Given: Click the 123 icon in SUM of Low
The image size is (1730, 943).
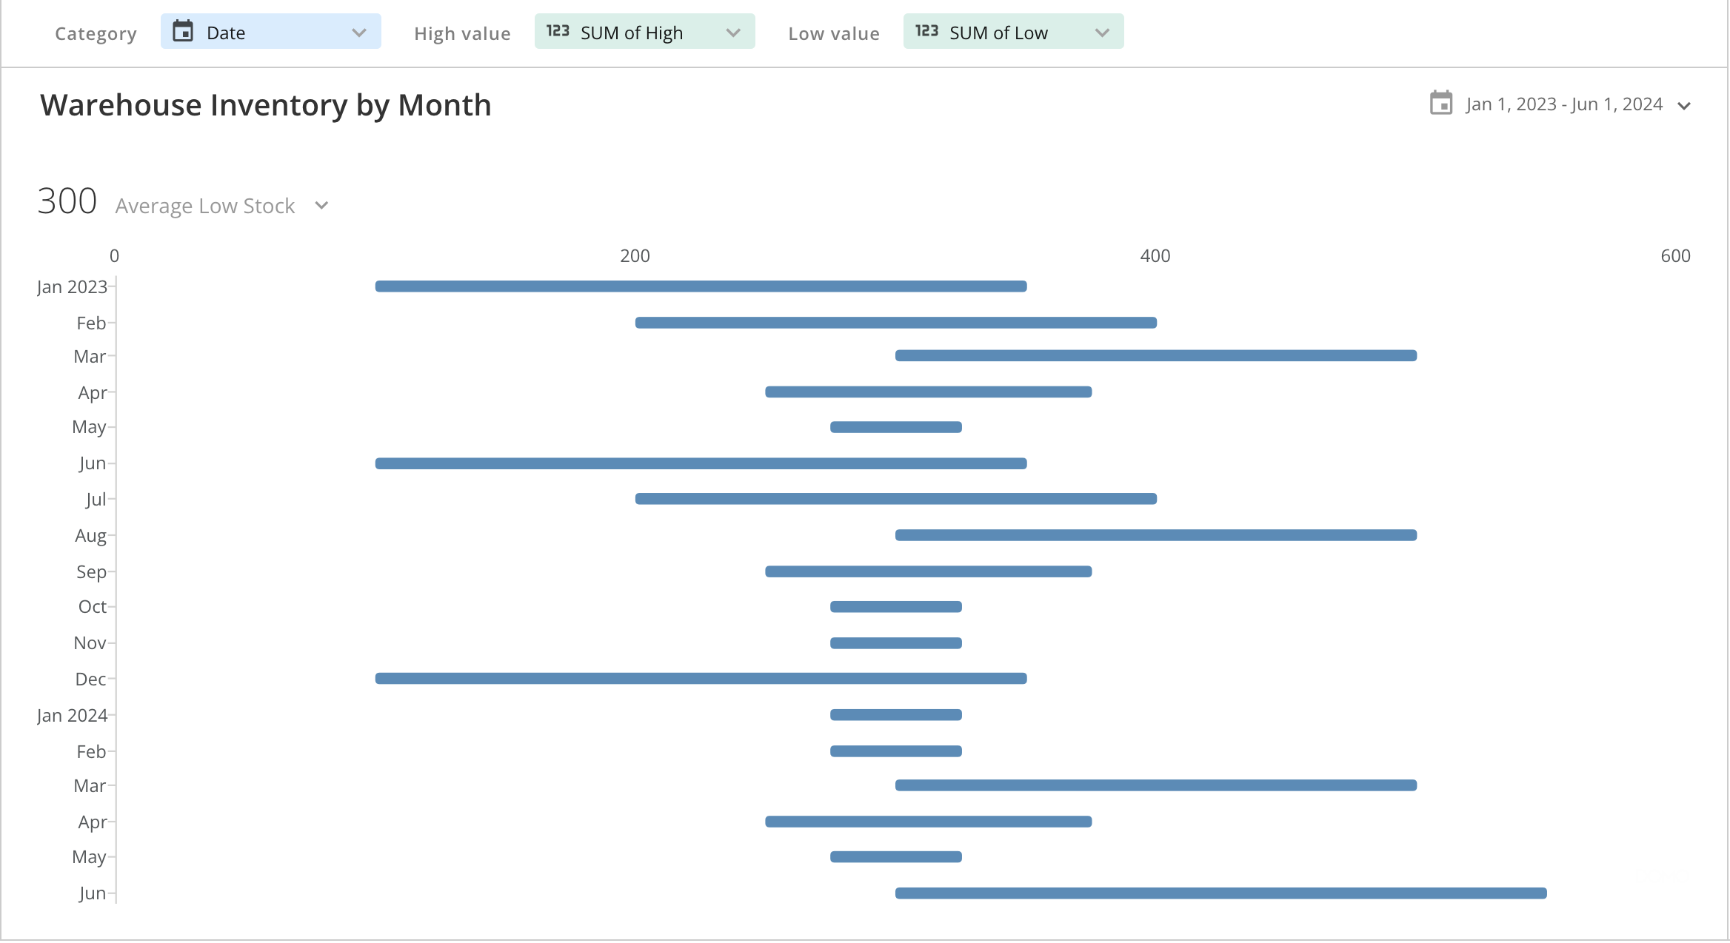Looking at the screenshot, I should 926,32.
